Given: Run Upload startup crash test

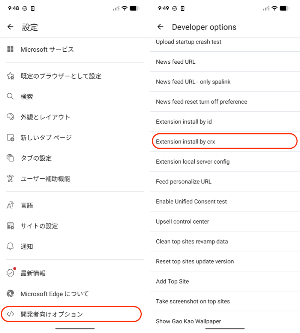Looking at the screenshot, I should 224,42.
